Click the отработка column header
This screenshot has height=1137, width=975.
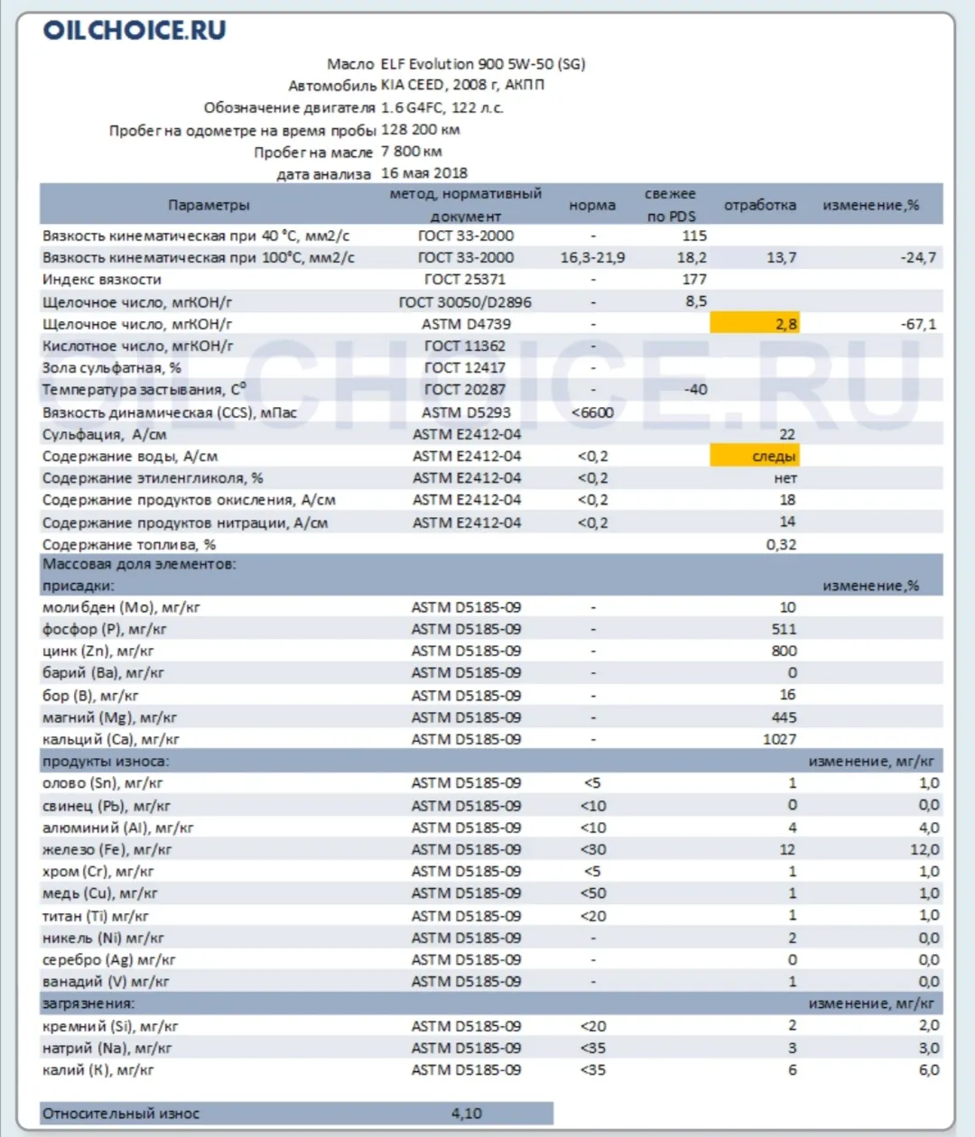click(x=760, y=205)
